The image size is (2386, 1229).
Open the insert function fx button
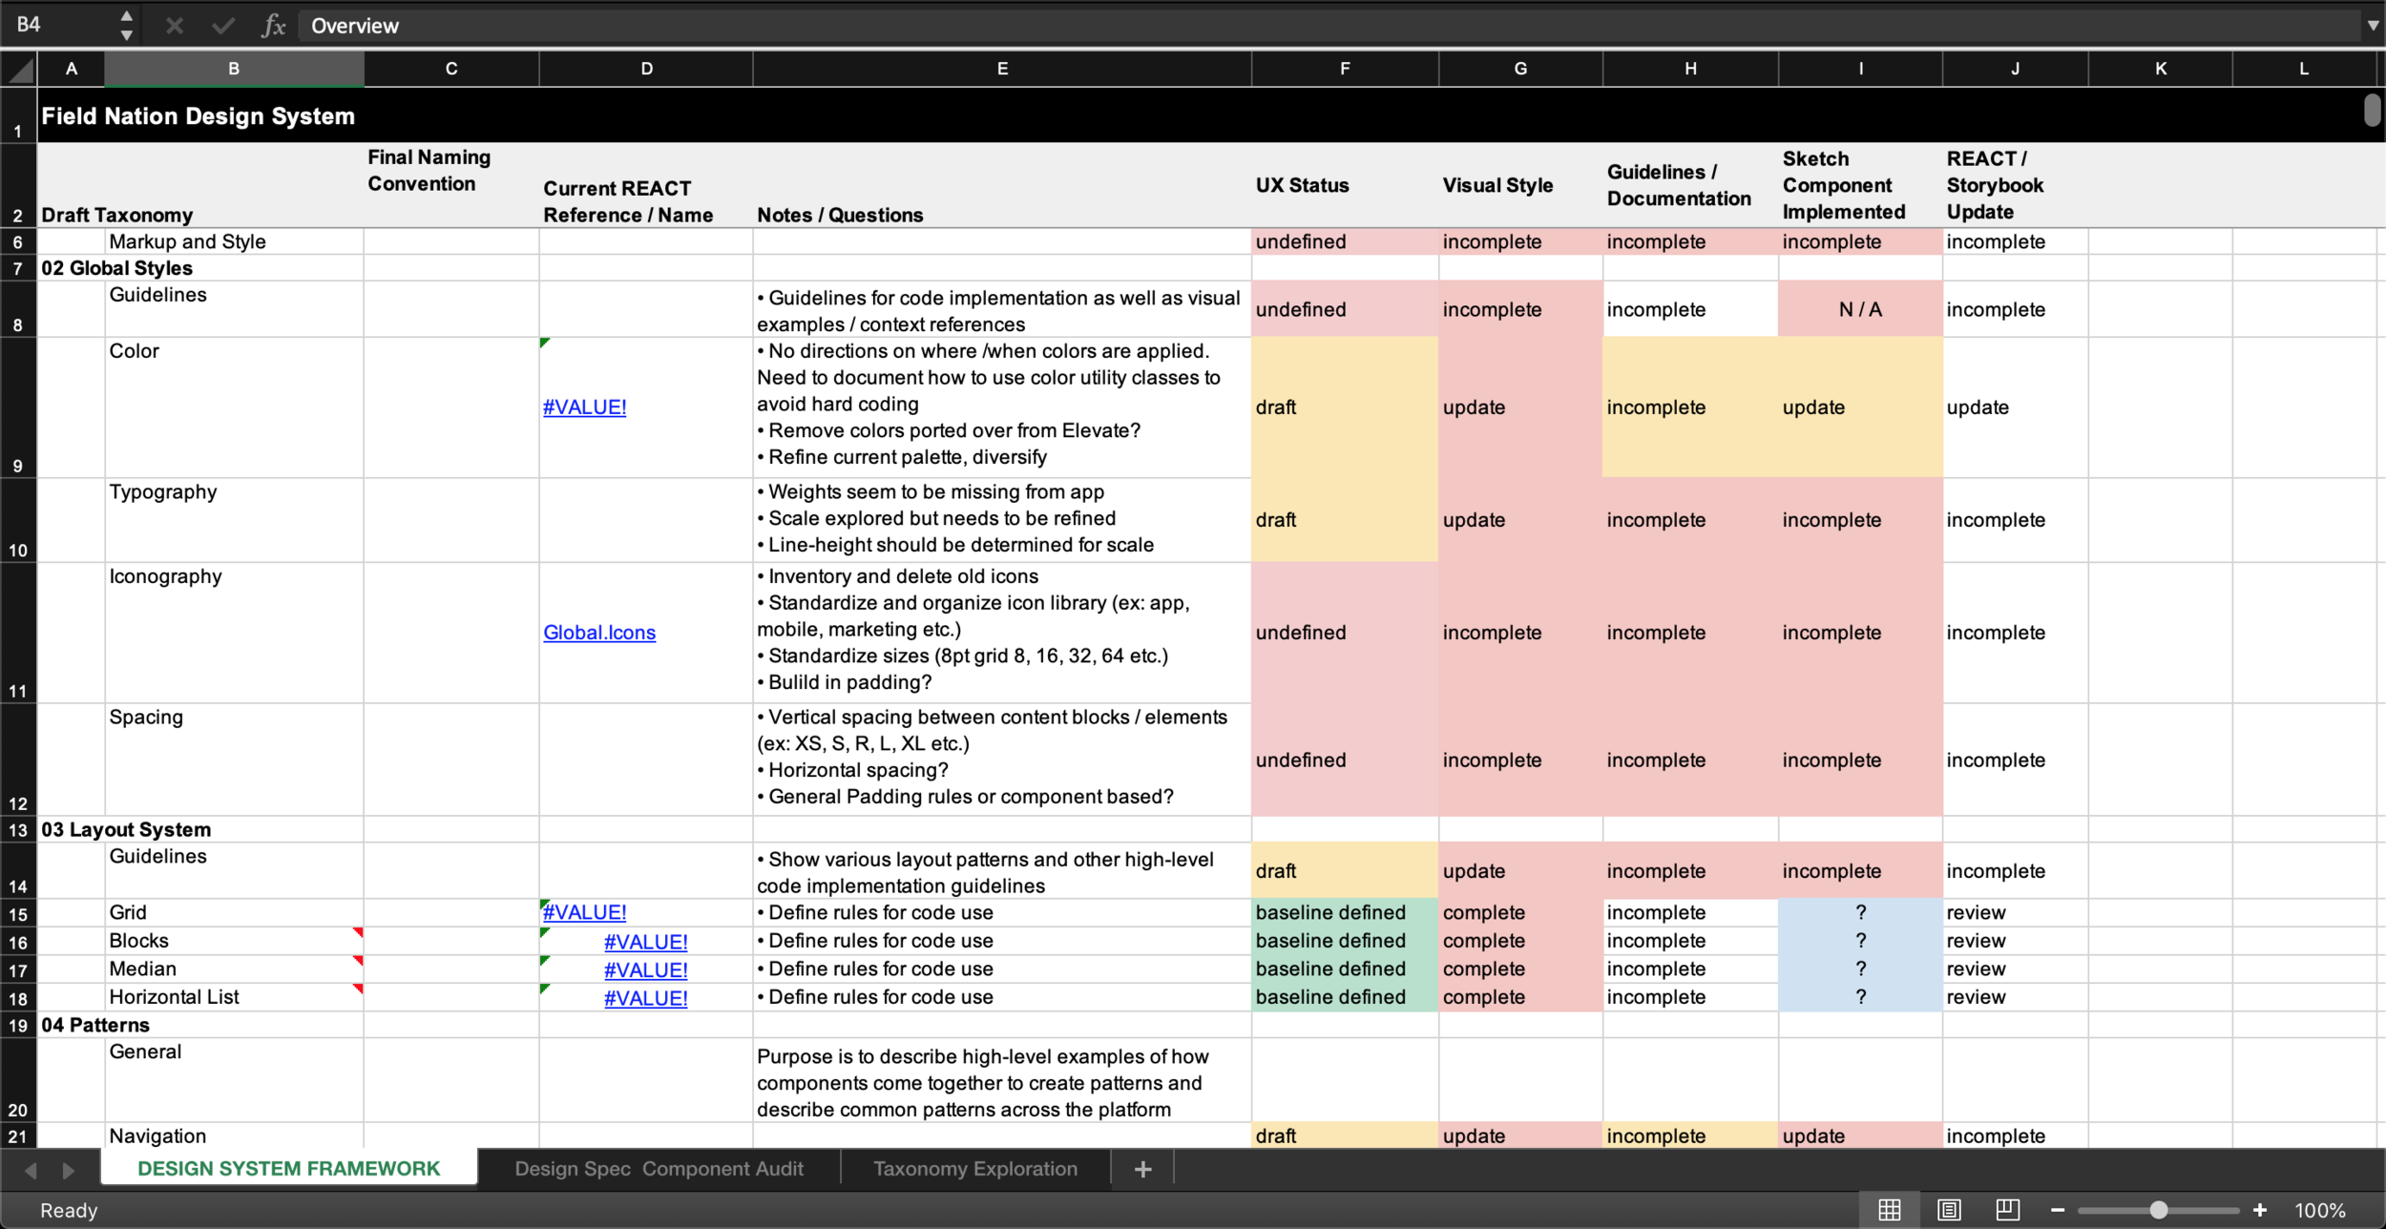click(x=273, y=26)
